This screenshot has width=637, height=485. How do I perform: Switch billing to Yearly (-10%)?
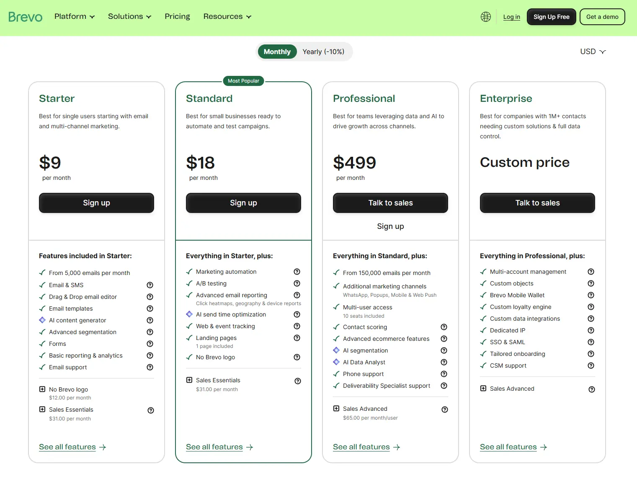coord(323,52)
